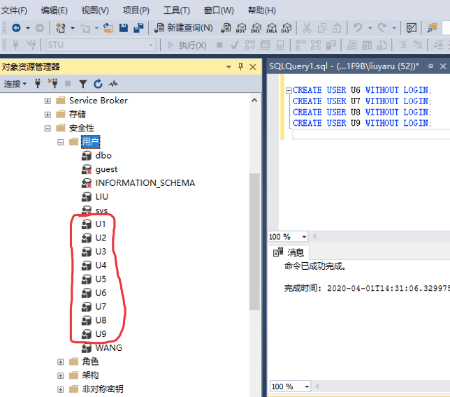Click the Copy toolbar icon
The height and width of the screenshot is (397, 450).
coord(321,28)
